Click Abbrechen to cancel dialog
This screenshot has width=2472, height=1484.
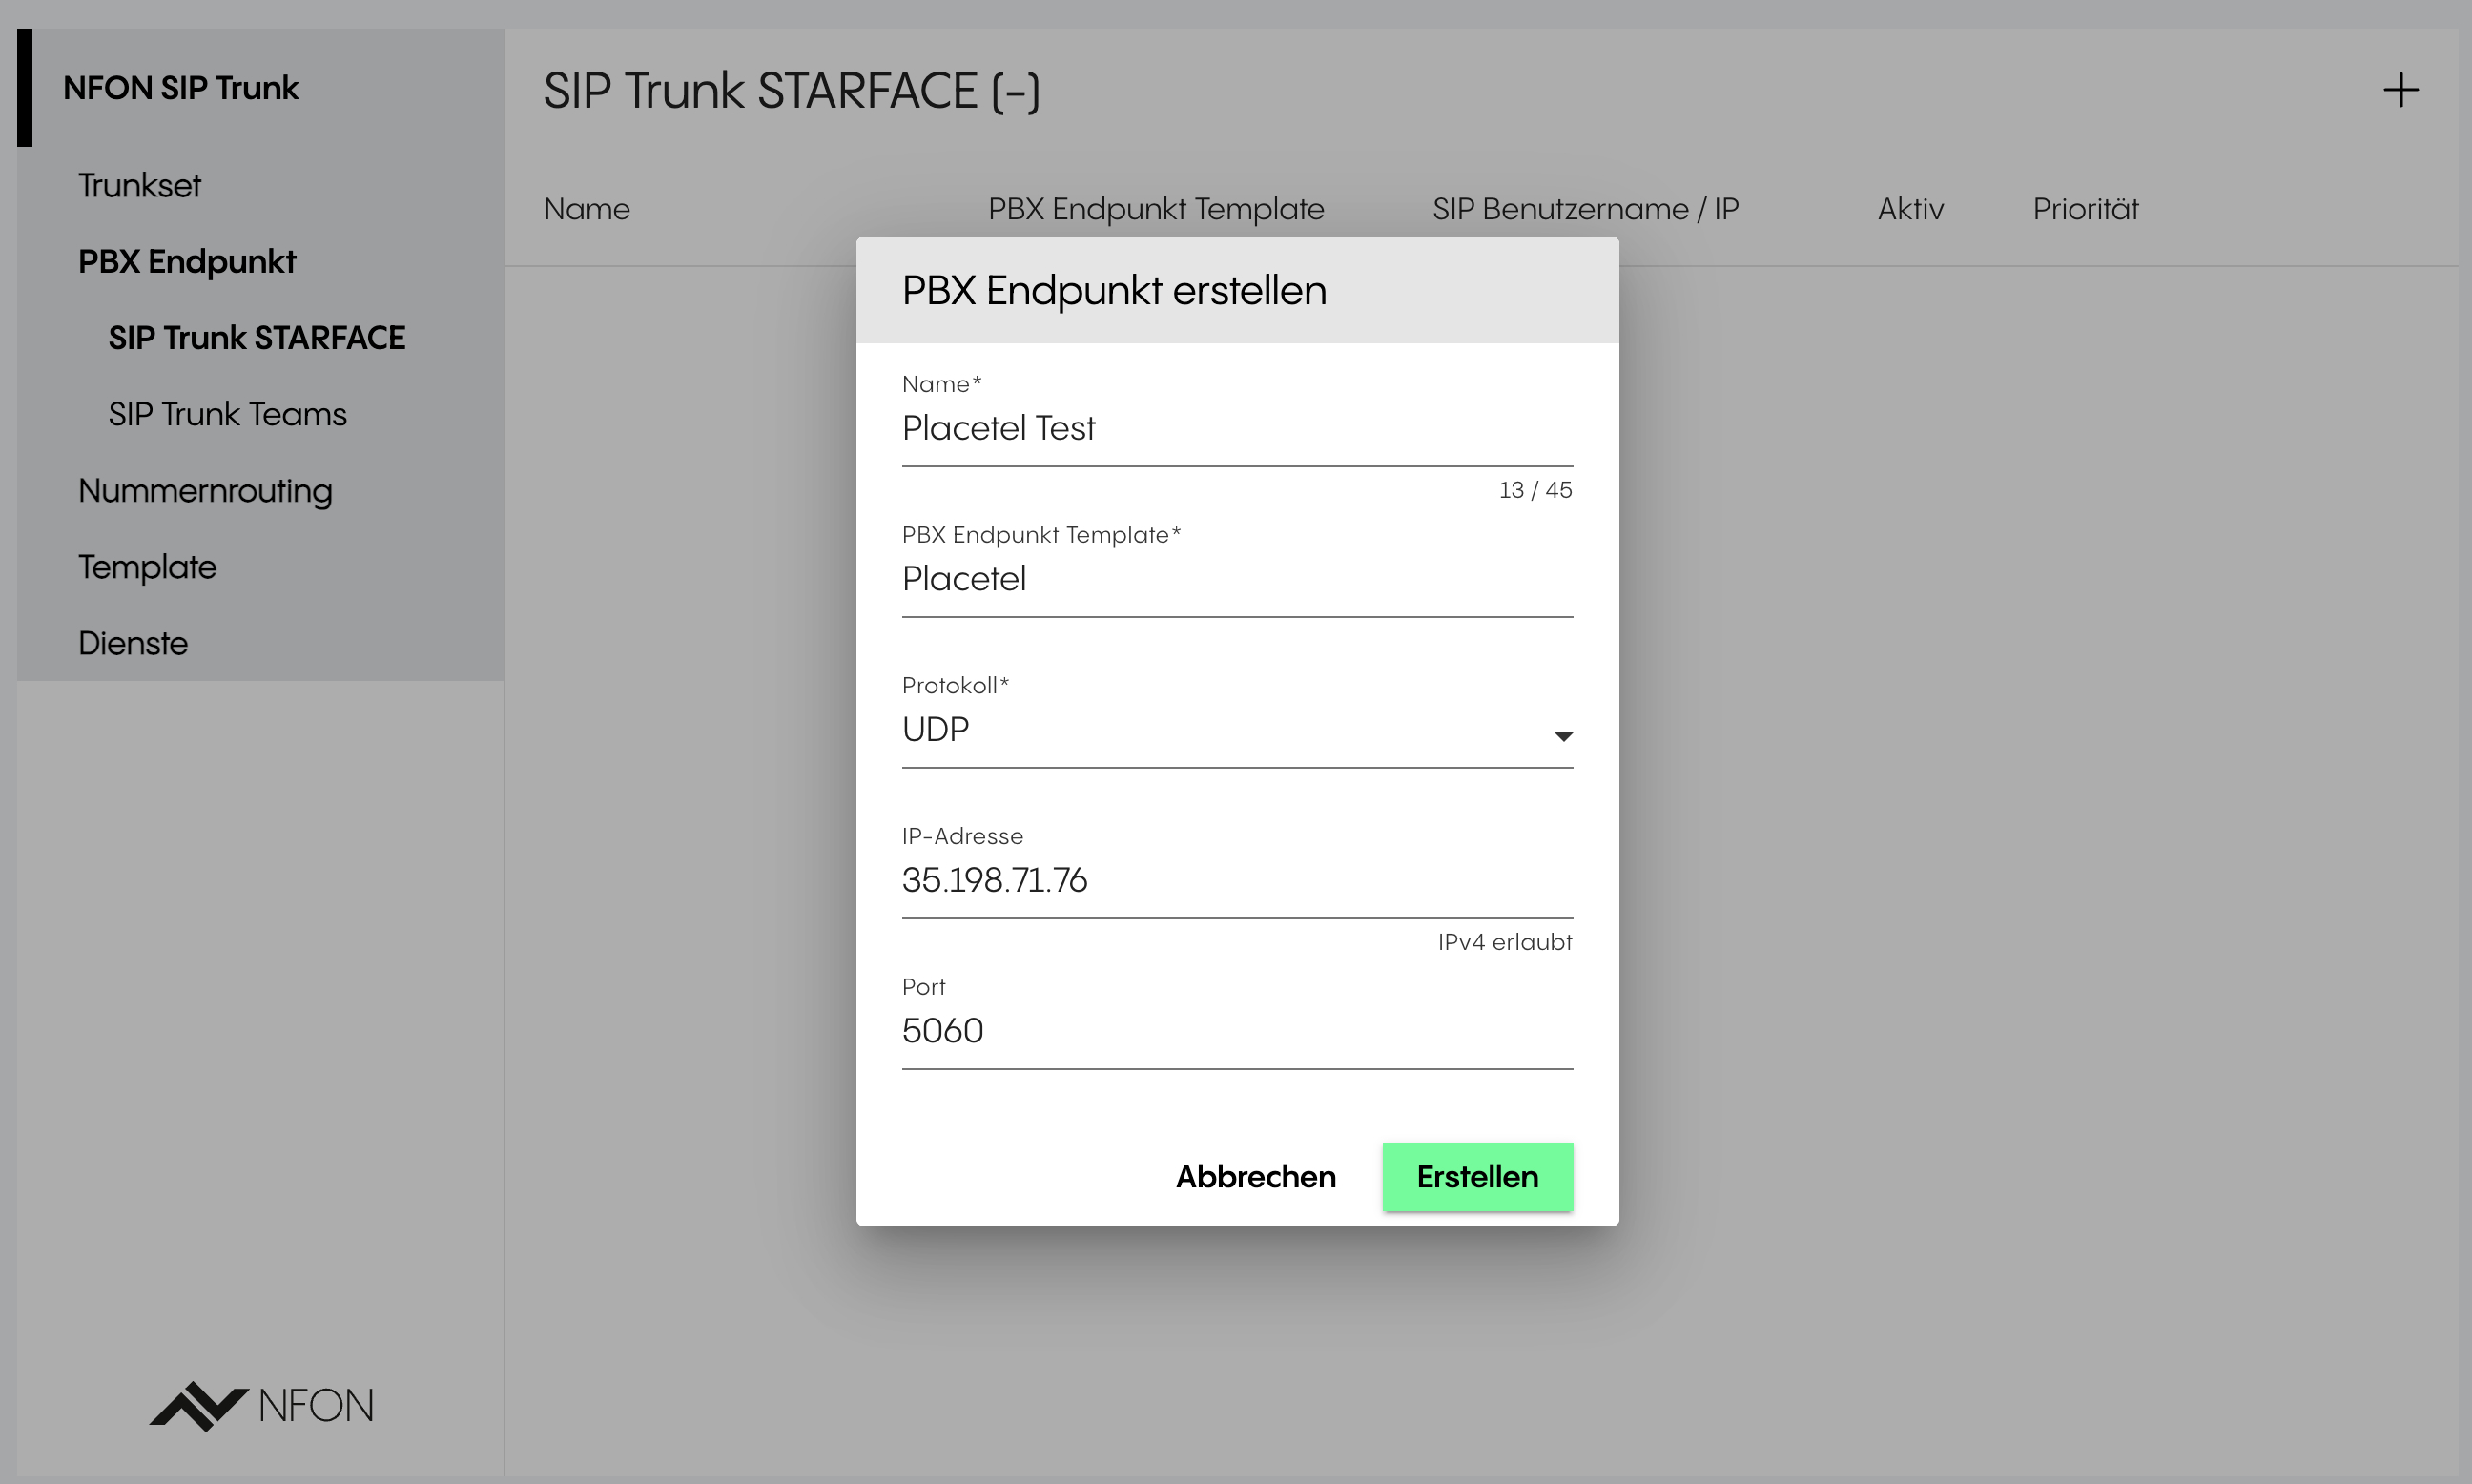coord(1256,1177)
